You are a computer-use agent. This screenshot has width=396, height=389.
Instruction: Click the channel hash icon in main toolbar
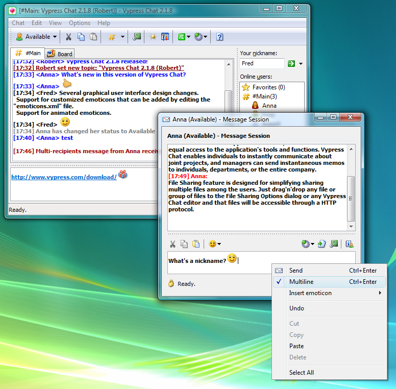click(x=112, y=37)
